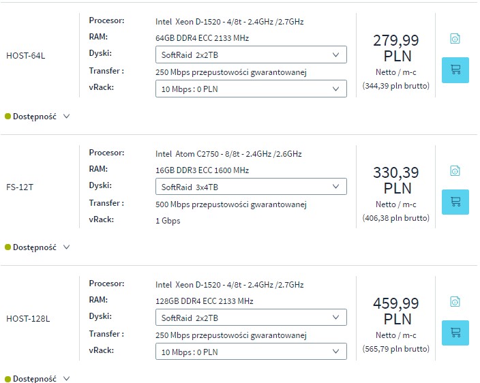This screenshot has height=383, width=480.
Task: Open HOST-128L vRack 10 Mbps dropdown
Action: tap(251, 352)
